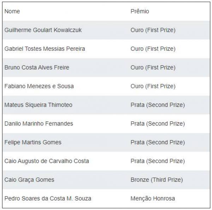Click the Bronze (Third Prize) cell

coord(157,180)
